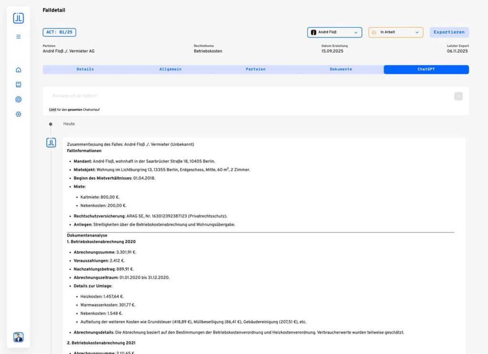
Task: Open the settings gear in the sidebar
Action: (19, 114)
